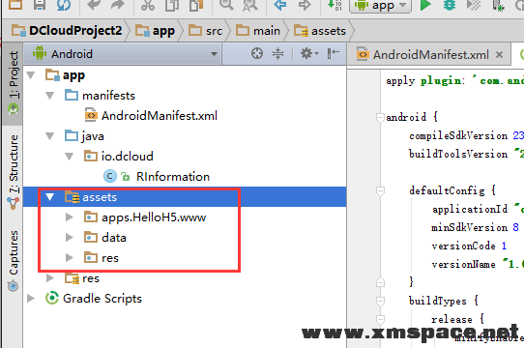Click the Undo arrow icon
The image size is (524, 348).
click(94, 5)
